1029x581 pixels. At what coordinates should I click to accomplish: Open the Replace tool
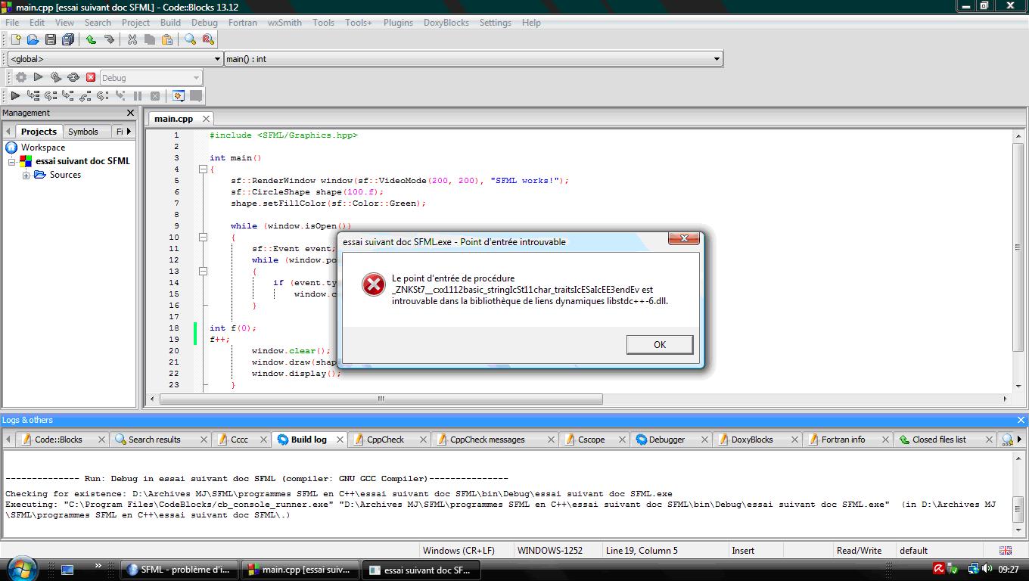pyautogui.click(x=209, y=39)
